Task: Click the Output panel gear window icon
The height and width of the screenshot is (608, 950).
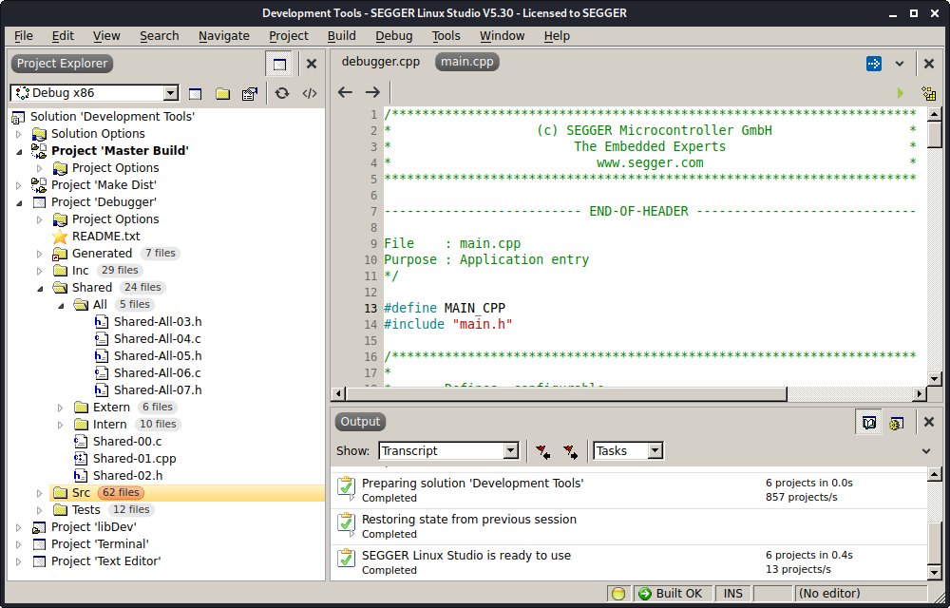Action: pyautogui.click(x=897, y=423)
